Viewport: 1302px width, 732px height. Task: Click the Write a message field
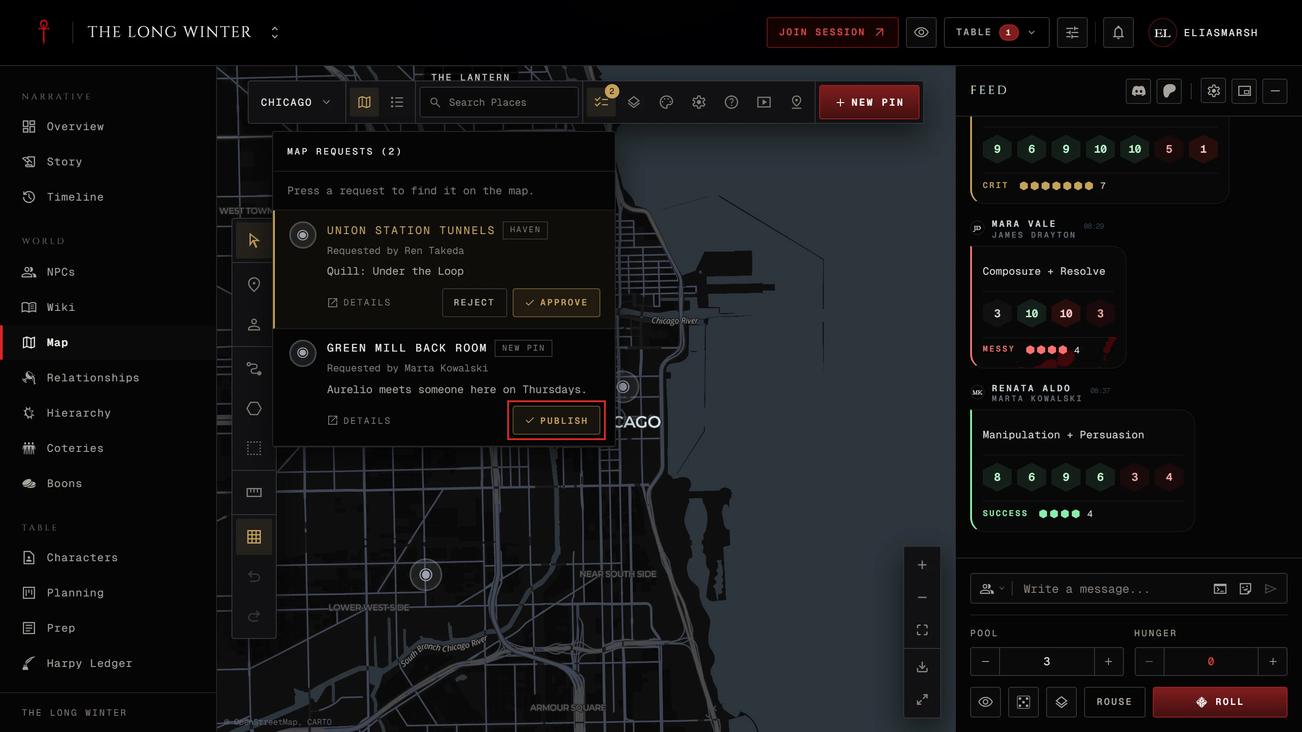[x=1112, y=588]
